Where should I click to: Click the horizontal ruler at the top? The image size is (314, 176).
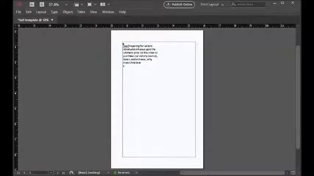157,26
